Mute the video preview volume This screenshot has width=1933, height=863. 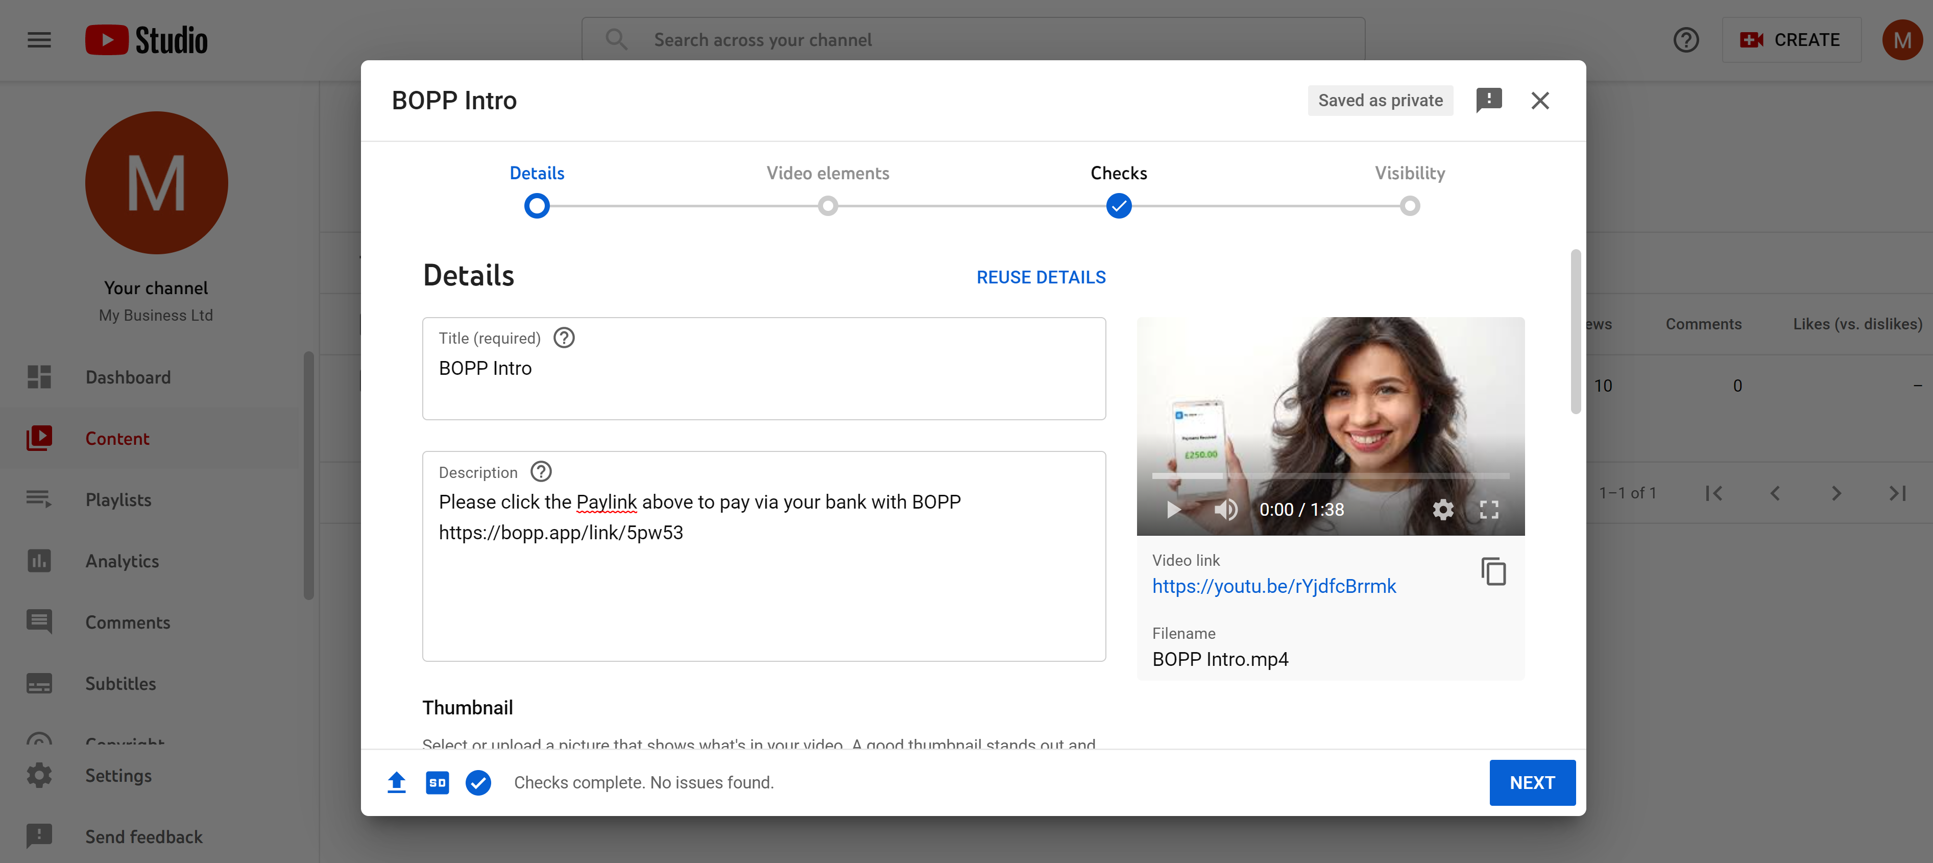[x=1225, y=510]
